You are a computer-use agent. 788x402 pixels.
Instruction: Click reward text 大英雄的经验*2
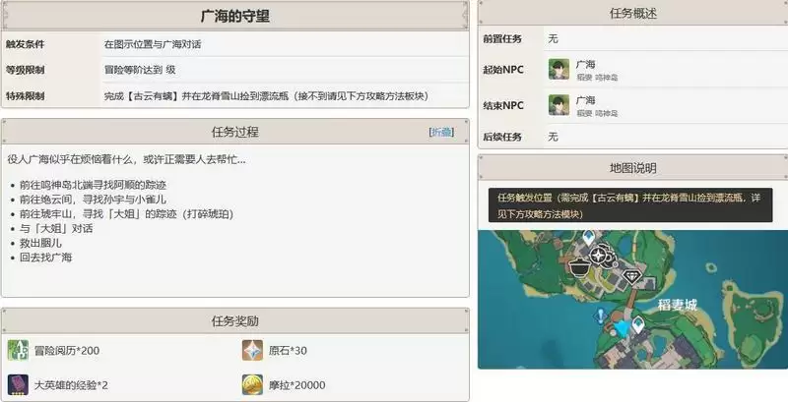[x=71, y=385]
